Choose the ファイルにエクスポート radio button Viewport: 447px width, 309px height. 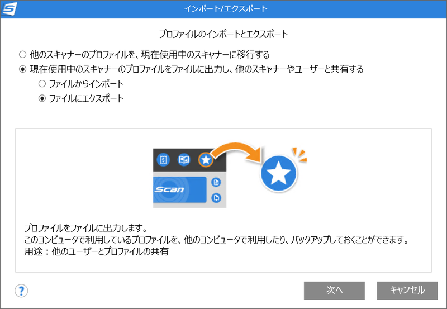42,98
